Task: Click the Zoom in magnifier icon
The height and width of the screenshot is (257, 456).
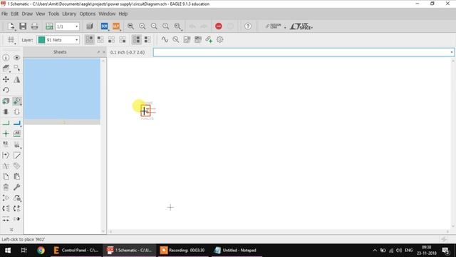Action: tap(142, 26)
